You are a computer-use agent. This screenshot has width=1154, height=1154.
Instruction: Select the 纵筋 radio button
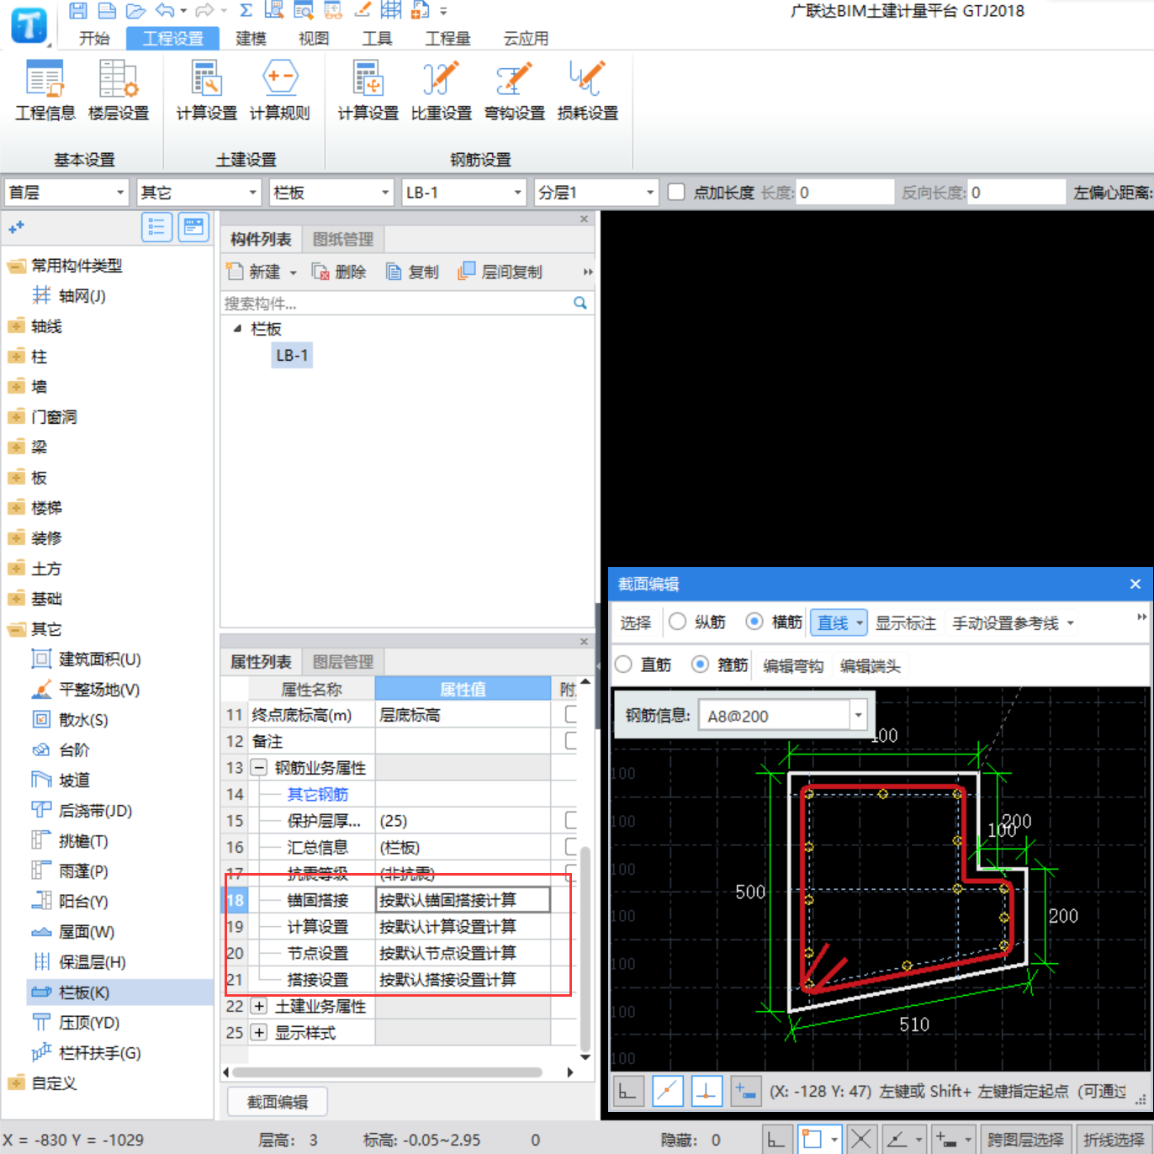(677, 622)
